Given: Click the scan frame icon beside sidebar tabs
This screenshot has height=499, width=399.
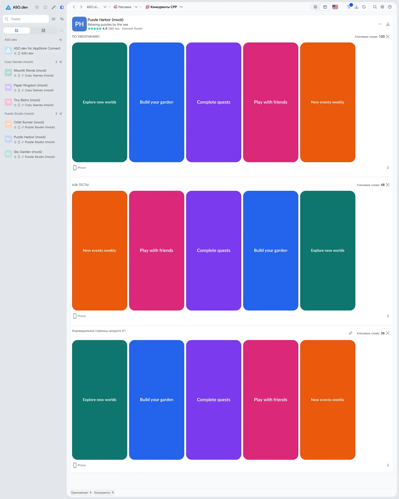Looking at the screenshot, I should [x=62, y=30].
